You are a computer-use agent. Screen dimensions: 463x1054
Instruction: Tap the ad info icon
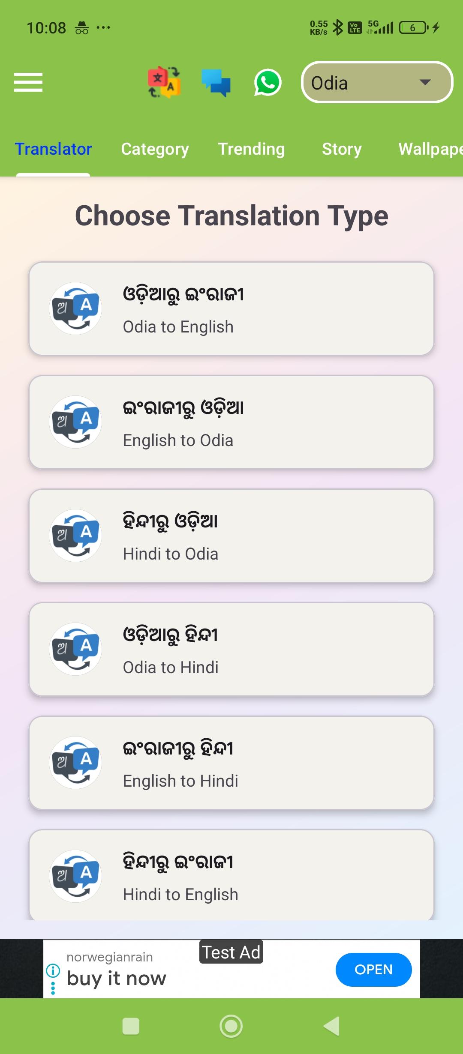[x=53, y=969]
